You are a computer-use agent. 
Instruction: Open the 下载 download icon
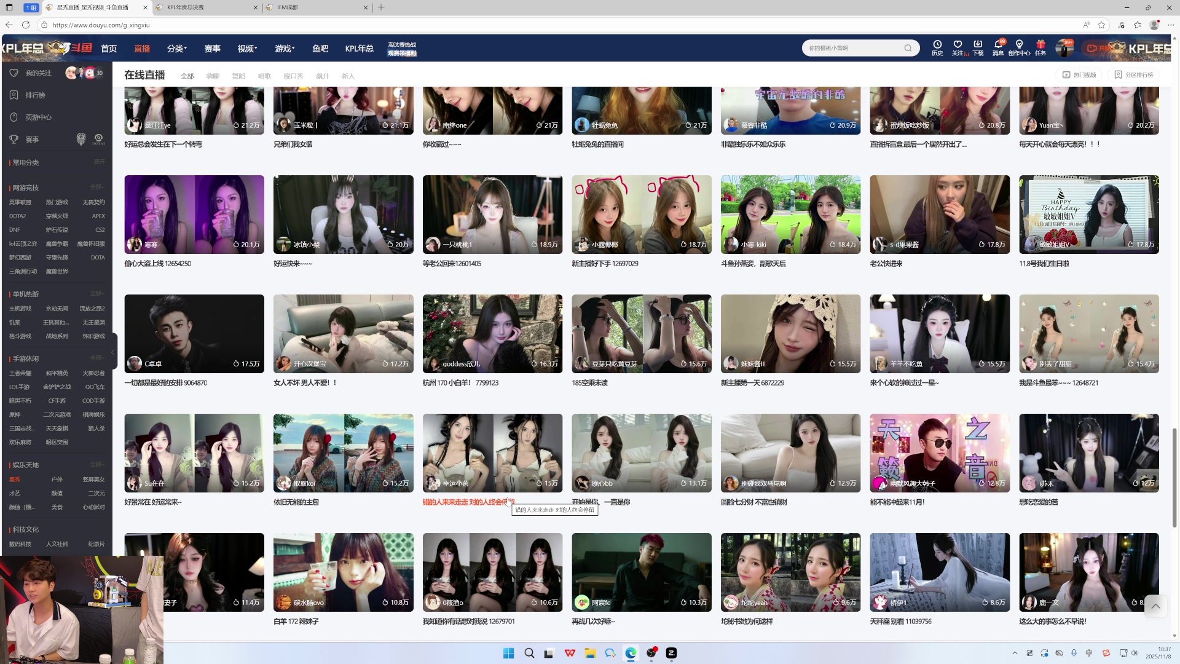[978, 45]
